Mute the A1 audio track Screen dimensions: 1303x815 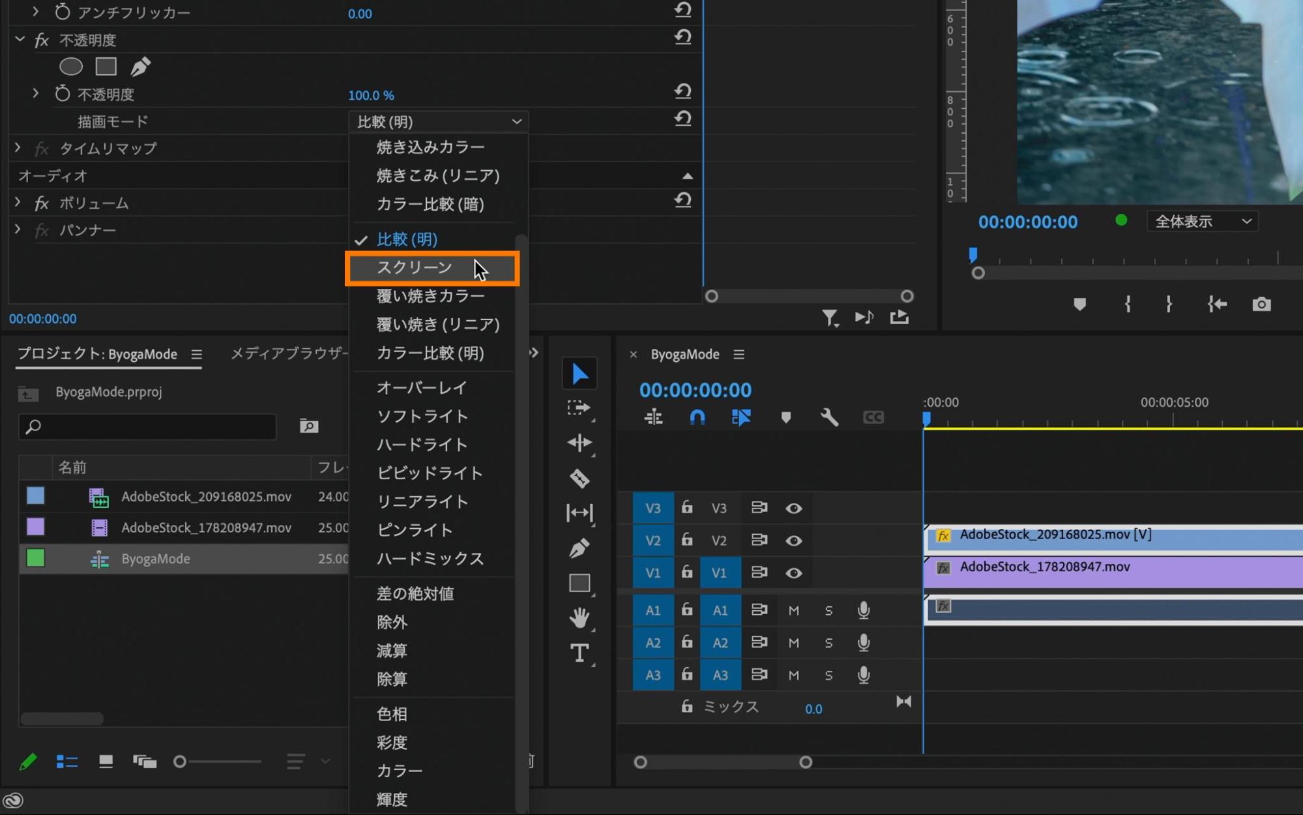pyautogui.click(x=793, y=610)
